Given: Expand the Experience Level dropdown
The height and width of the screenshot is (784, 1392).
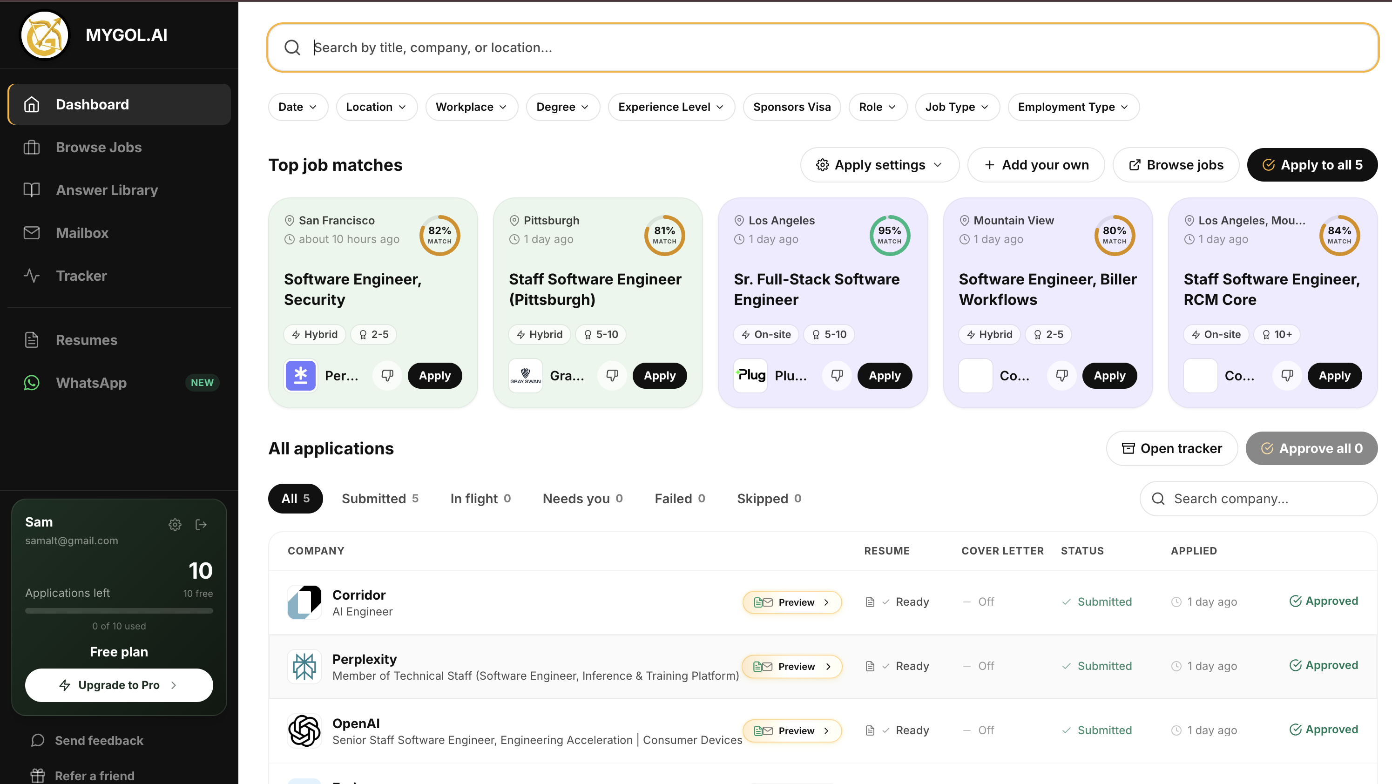Looking at the screenshot, I should 671,107.
